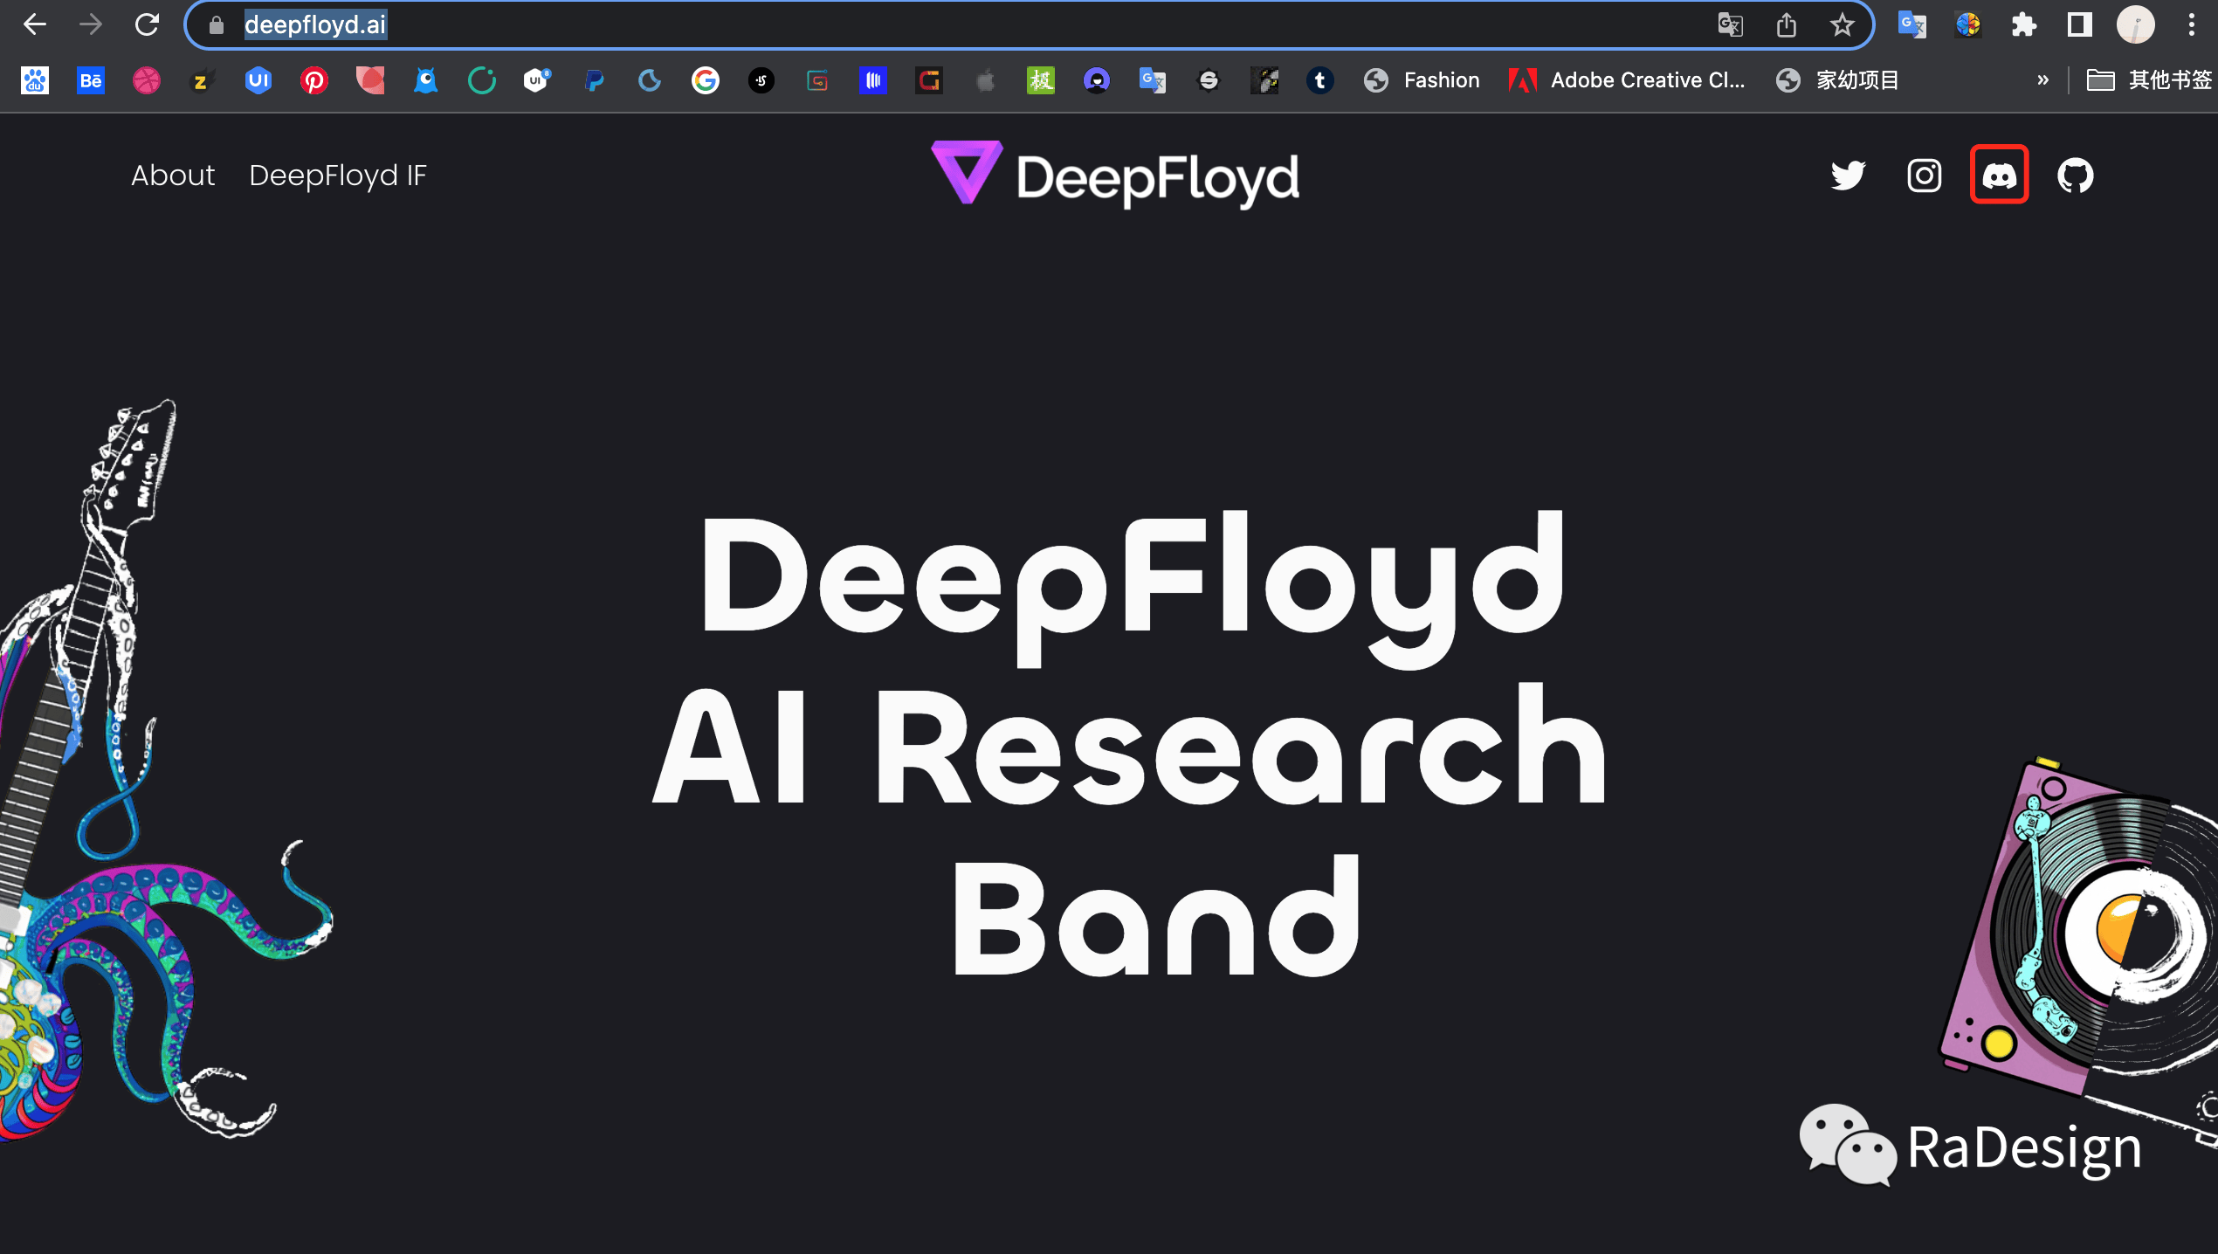
Task: Share this page from the address bar
Action: pyautogui.click(x=1787, y=25)
